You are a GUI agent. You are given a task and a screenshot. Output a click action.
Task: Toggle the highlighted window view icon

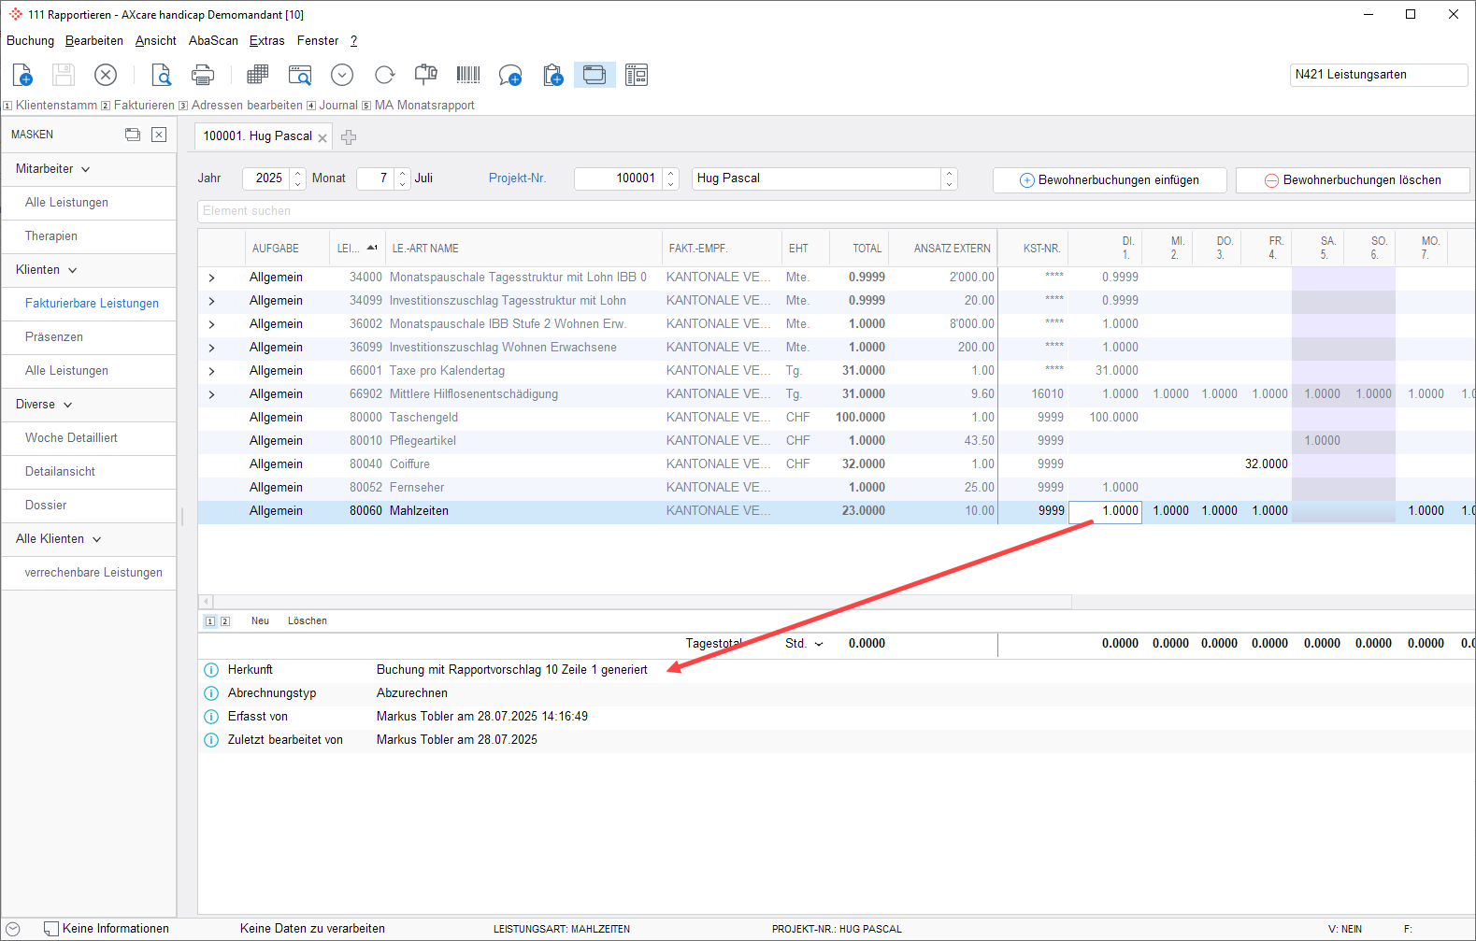pos(595,75)
